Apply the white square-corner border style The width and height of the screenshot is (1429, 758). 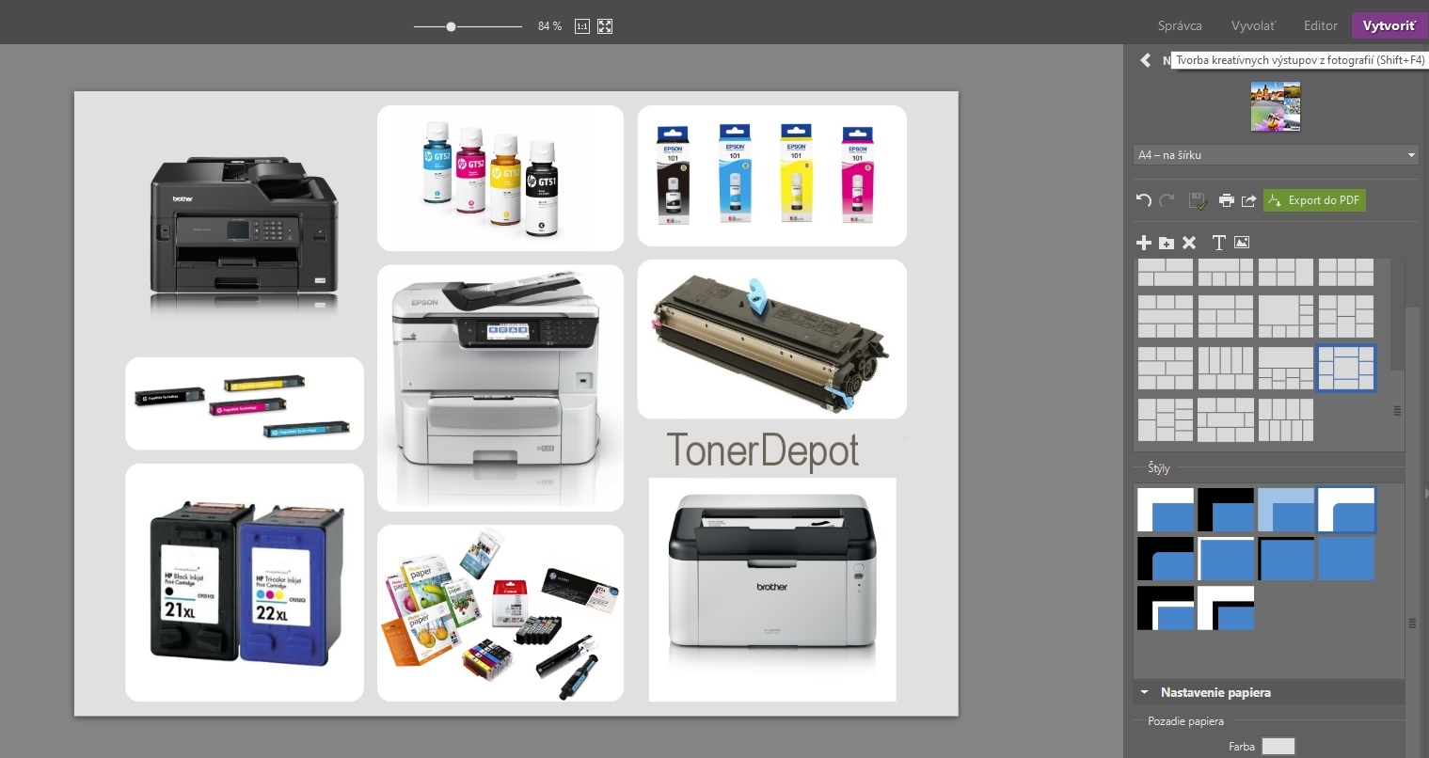(1166, 510)
